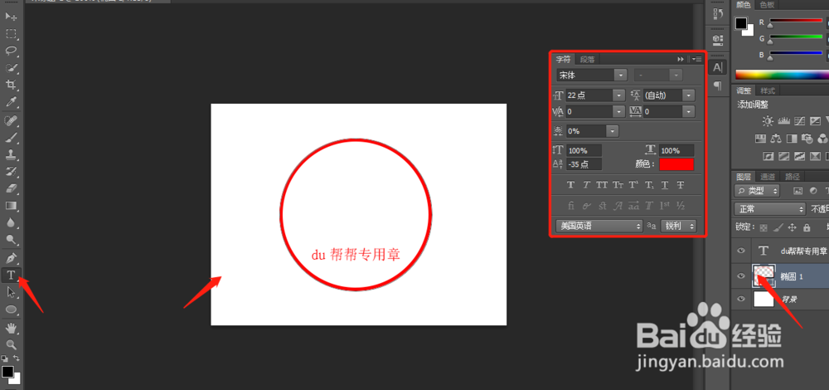Image resolution: width=829 pixels, height=390 pixels.
Task: Select the Dodge tool
Action: [11, 239]
